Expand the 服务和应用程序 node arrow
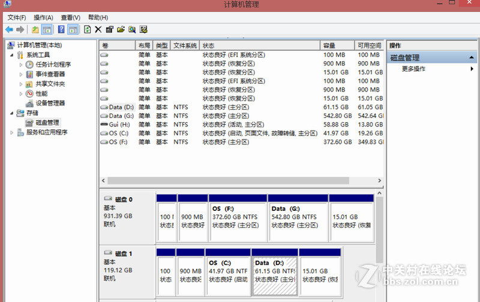Image resolution: width=480 pixels, height=302 pixels. tap(11, 132)
